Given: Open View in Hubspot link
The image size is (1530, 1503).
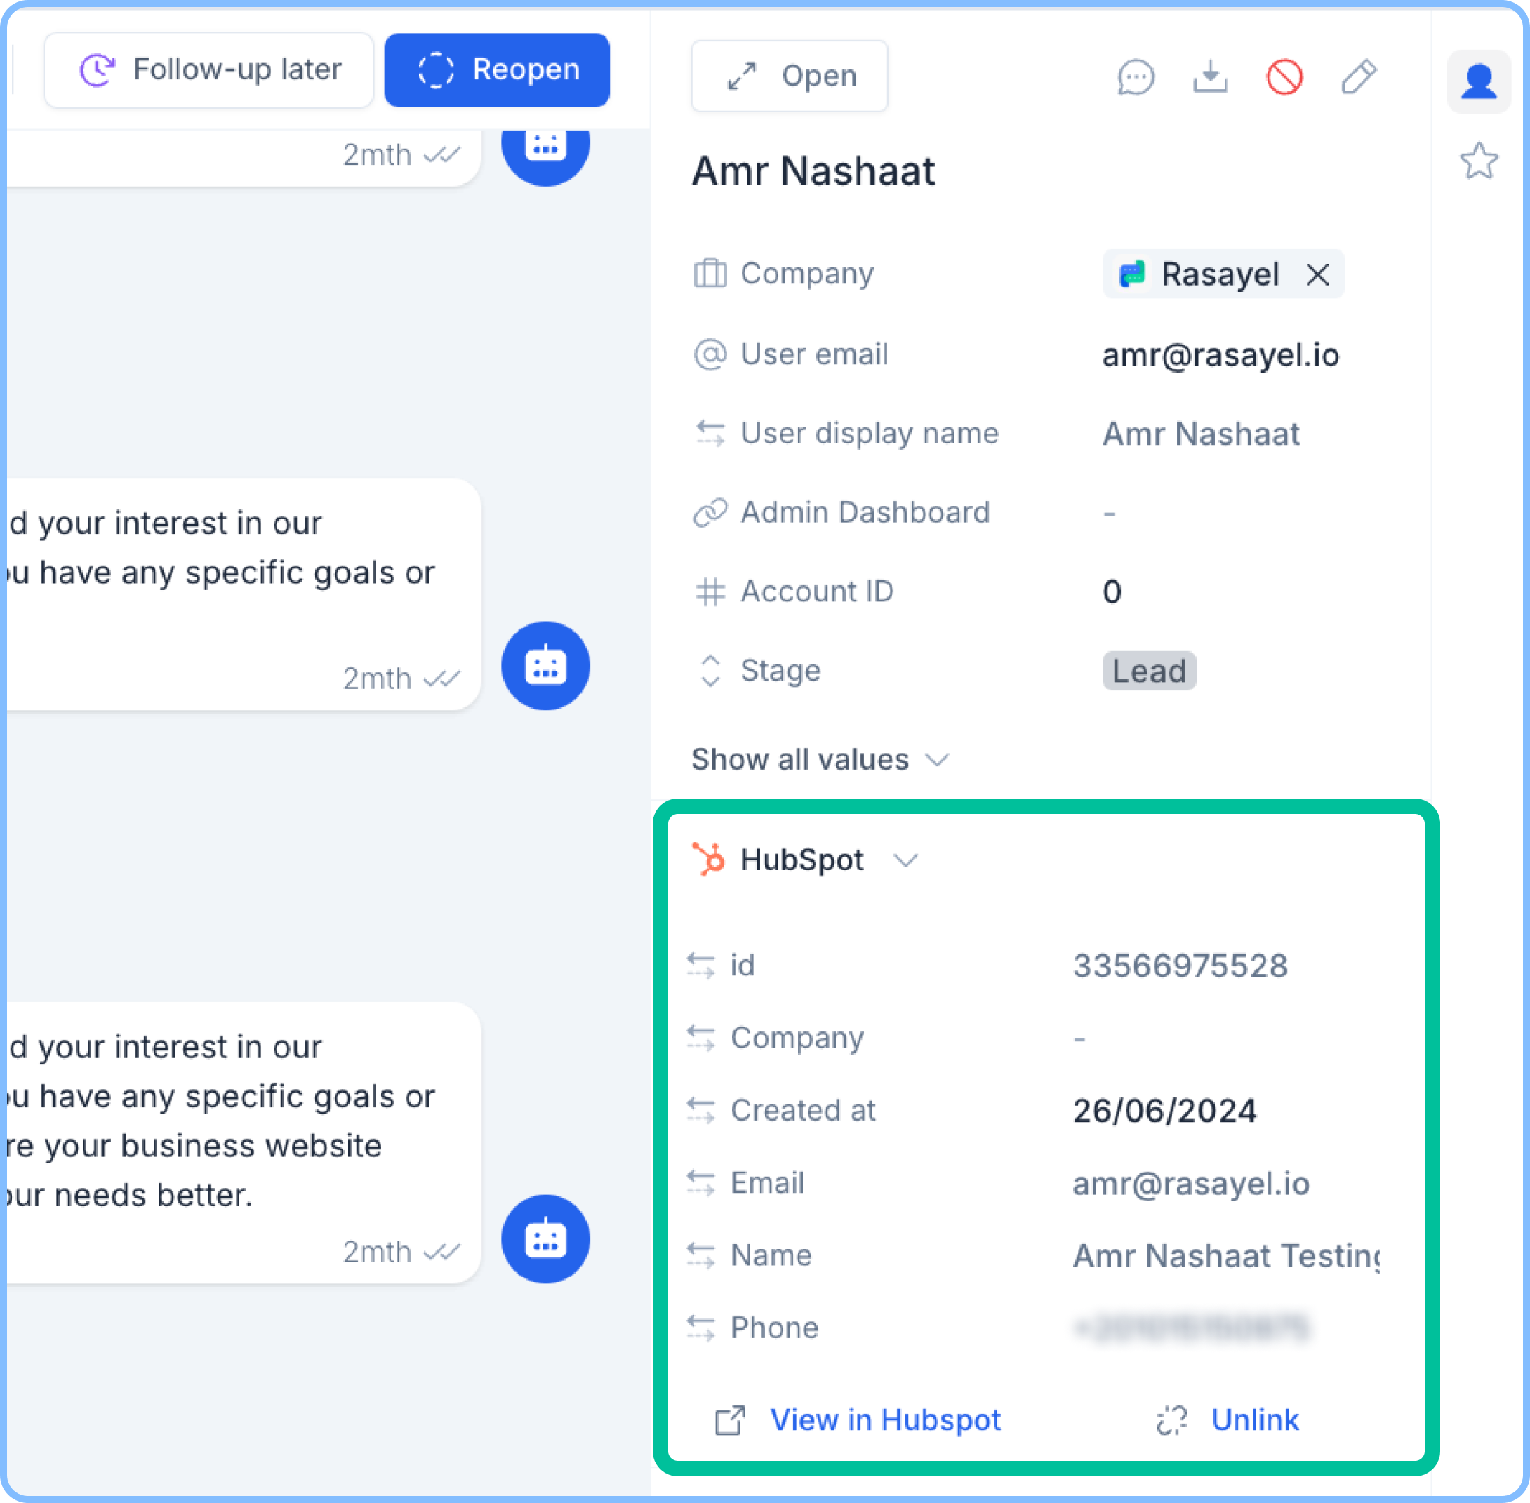Looking at the screenshot, I should [x=885, y=1419].
